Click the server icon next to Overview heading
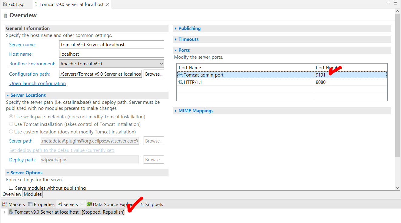 point(5,16)
